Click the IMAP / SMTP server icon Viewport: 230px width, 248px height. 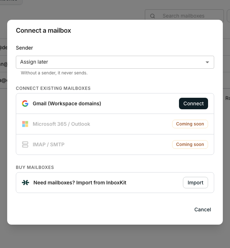(x=25, y=144)
